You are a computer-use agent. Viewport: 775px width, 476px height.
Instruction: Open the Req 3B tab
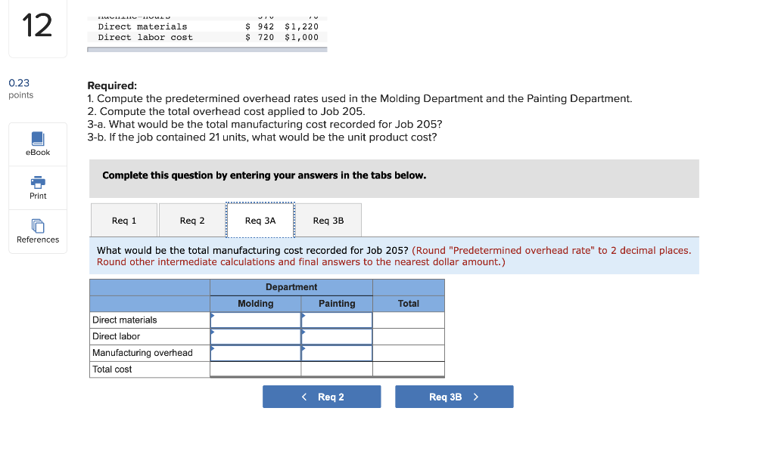pyautogui.click(x=328, y=220)
